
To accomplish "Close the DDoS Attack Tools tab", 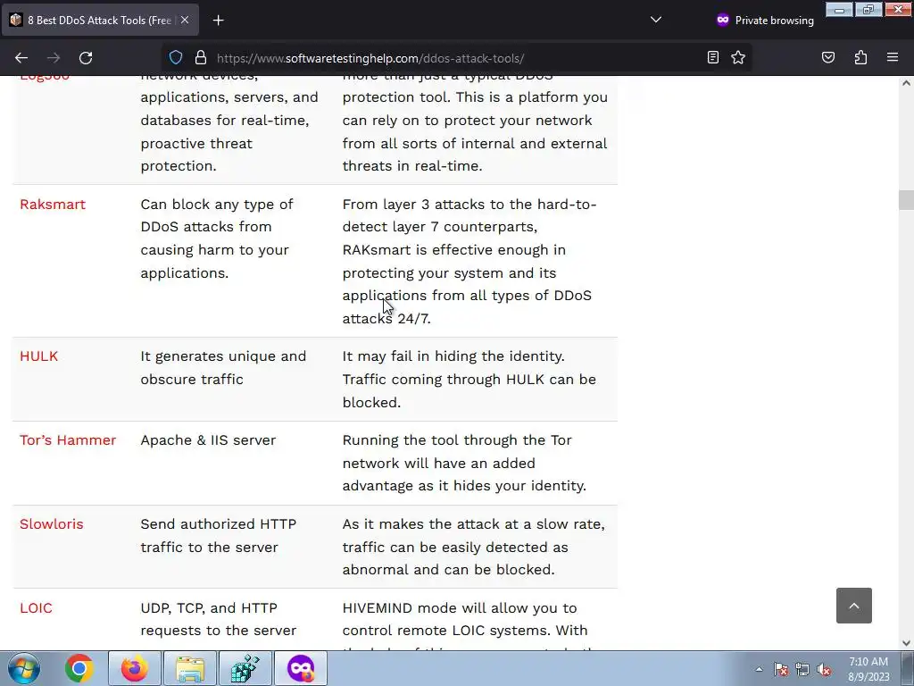I will (x=185, y=20).
